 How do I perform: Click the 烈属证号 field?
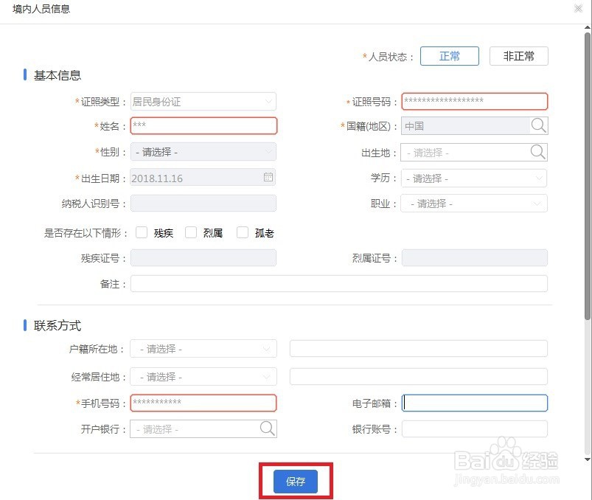point(475,258)
